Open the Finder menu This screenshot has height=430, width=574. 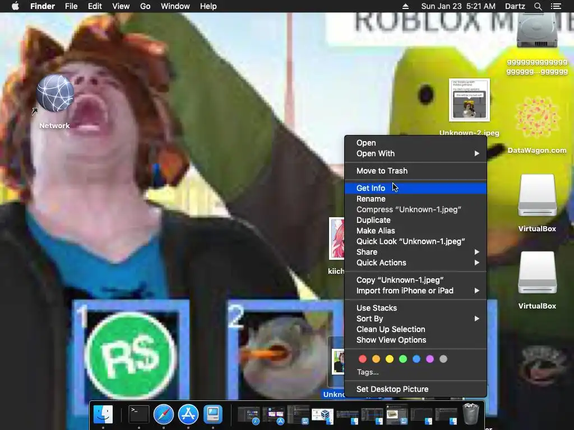tap(43, 6)
